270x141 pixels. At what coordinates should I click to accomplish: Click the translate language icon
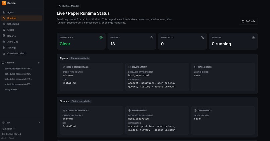point(3,129)
